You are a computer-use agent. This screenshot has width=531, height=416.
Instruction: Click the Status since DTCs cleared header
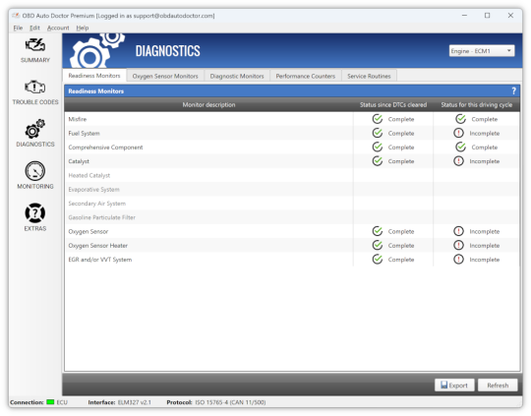point(392,104)
